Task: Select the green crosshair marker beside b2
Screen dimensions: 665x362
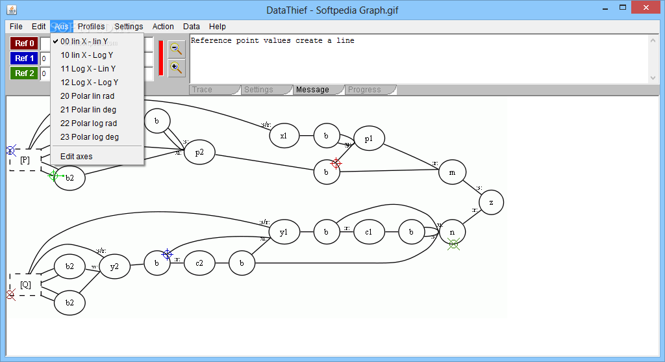Action: tap(53, 175)
